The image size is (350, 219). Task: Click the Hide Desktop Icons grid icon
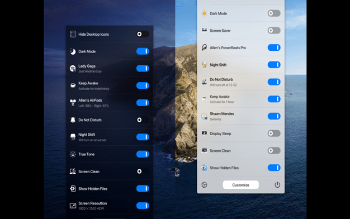point(73,34)
